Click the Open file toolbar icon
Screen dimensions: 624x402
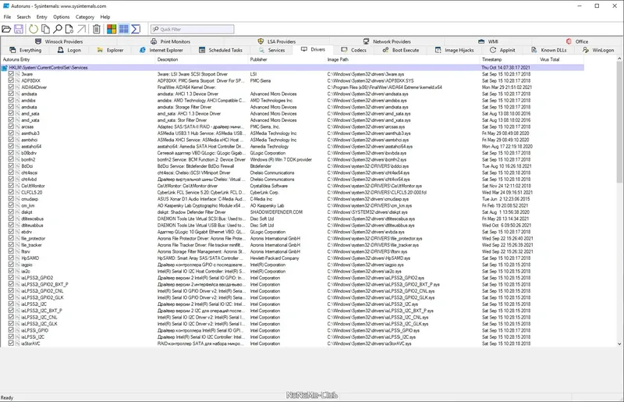[x=6, y=29]
